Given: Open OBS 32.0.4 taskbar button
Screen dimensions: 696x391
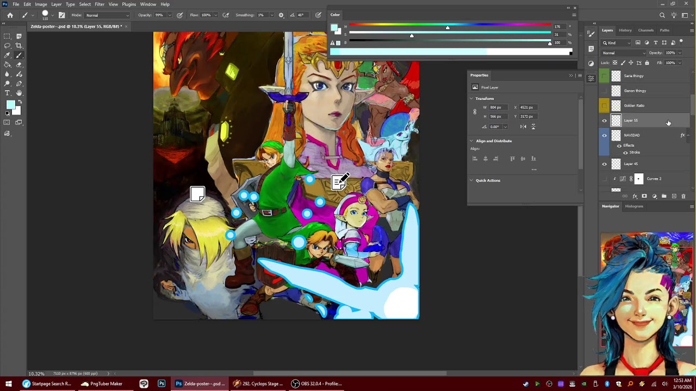Looking at the screenshot, I should click(x=316, y=384).
